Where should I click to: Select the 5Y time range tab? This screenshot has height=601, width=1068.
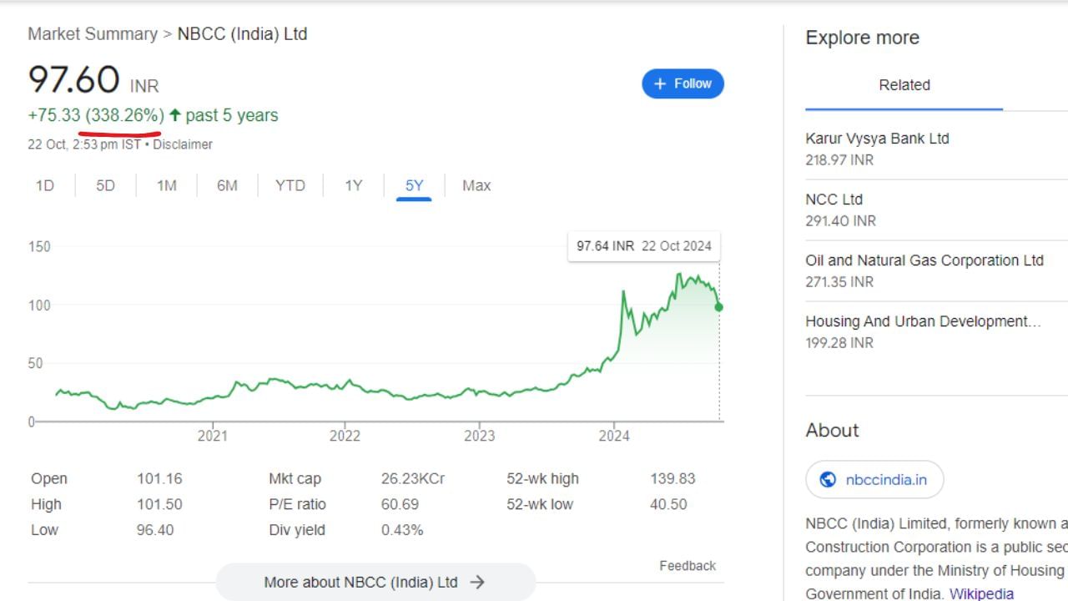414,185
